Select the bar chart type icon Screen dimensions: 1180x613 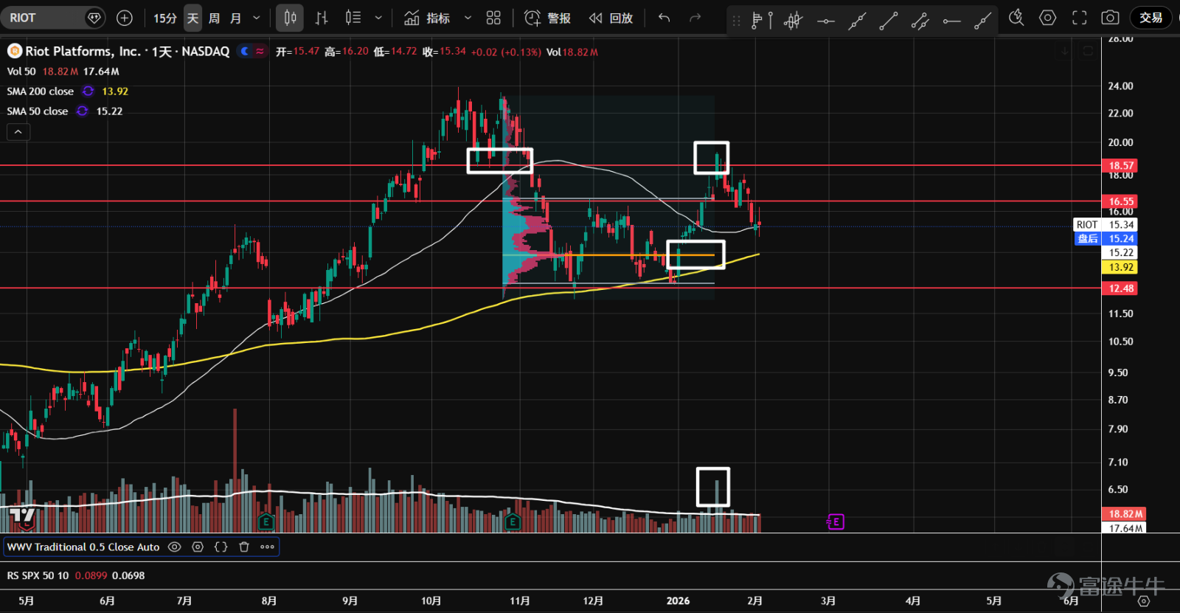tap(322, 18)
